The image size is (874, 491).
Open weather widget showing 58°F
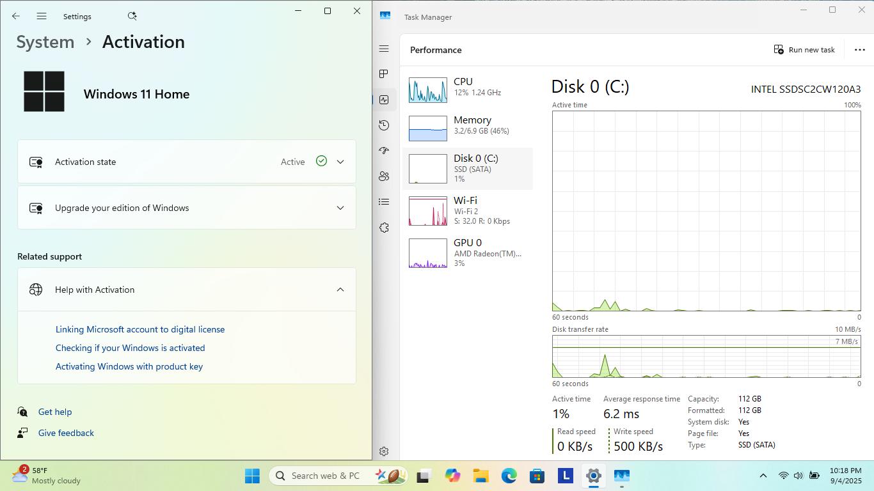pos(46,476)
